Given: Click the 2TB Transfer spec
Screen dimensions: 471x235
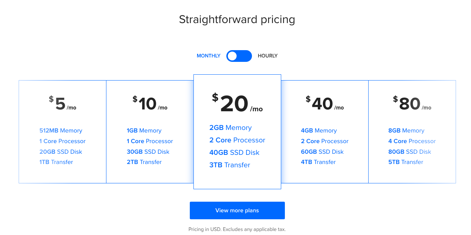Looking at the screenshot, I should click(x=144, y=162).
